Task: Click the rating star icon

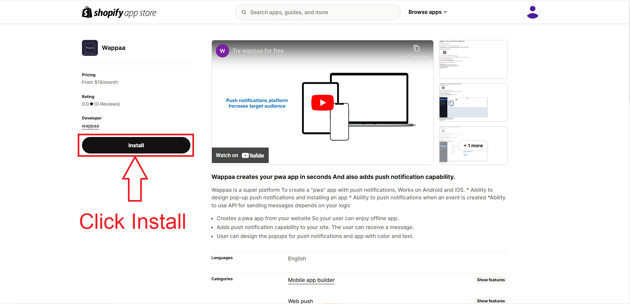Action: coord(92,104)
